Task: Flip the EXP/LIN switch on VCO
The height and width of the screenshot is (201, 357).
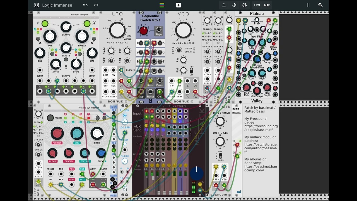Action: click(x=192, y=71)
